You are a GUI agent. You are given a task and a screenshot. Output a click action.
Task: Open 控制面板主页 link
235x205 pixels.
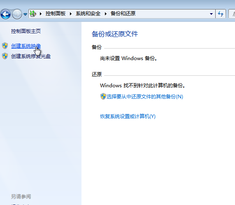pyautogui.click(x=26, y=31)
